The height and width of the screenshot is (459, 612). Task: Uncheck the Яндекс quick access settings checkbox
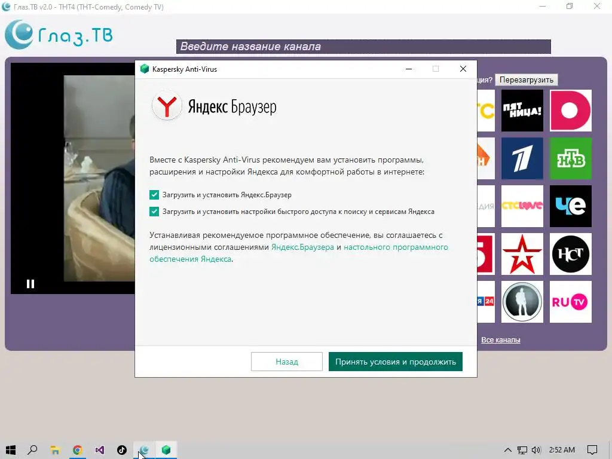point(154,212)
